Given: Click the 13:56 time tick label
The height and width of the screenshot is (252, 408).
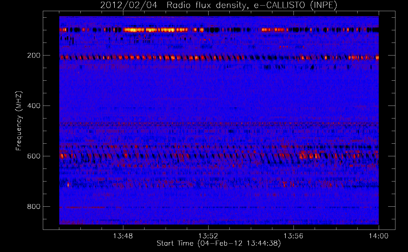Looking at the screenshot, I should [x=294, y=236].
